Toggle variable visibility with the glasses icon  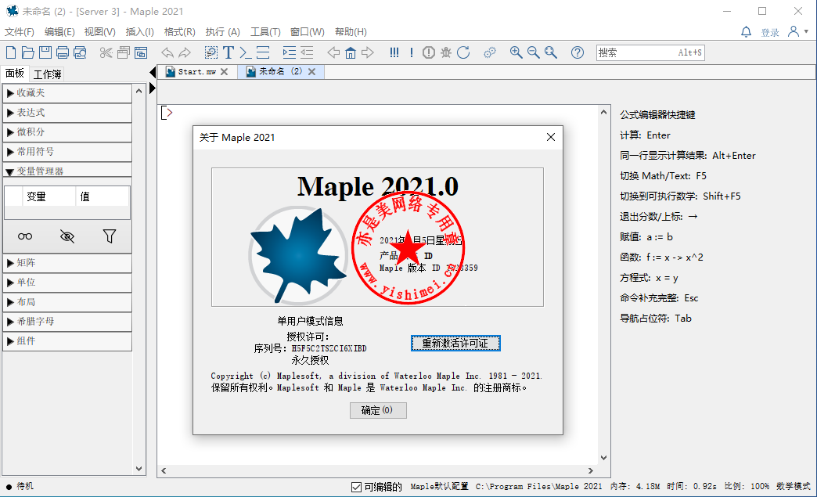(25, 236)
